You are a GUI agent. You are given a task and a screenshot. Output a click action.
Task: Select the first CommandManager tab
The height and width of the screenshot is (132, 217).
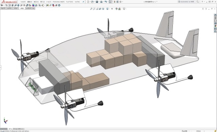[3, 8]
